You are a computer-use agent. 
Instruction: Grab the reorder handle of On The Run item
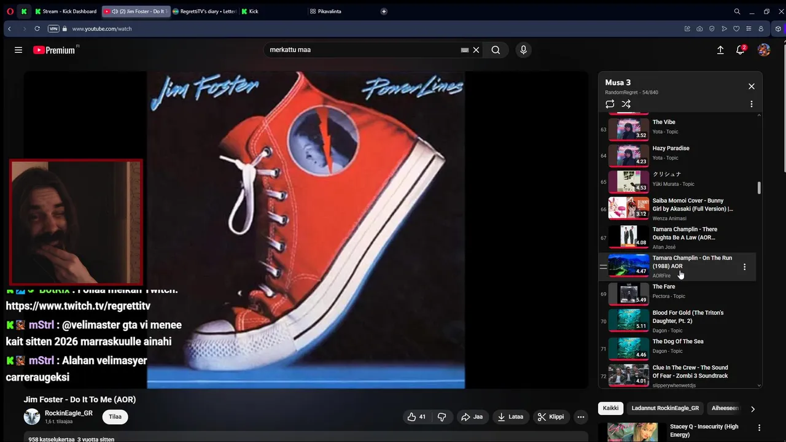pos(603,267)
